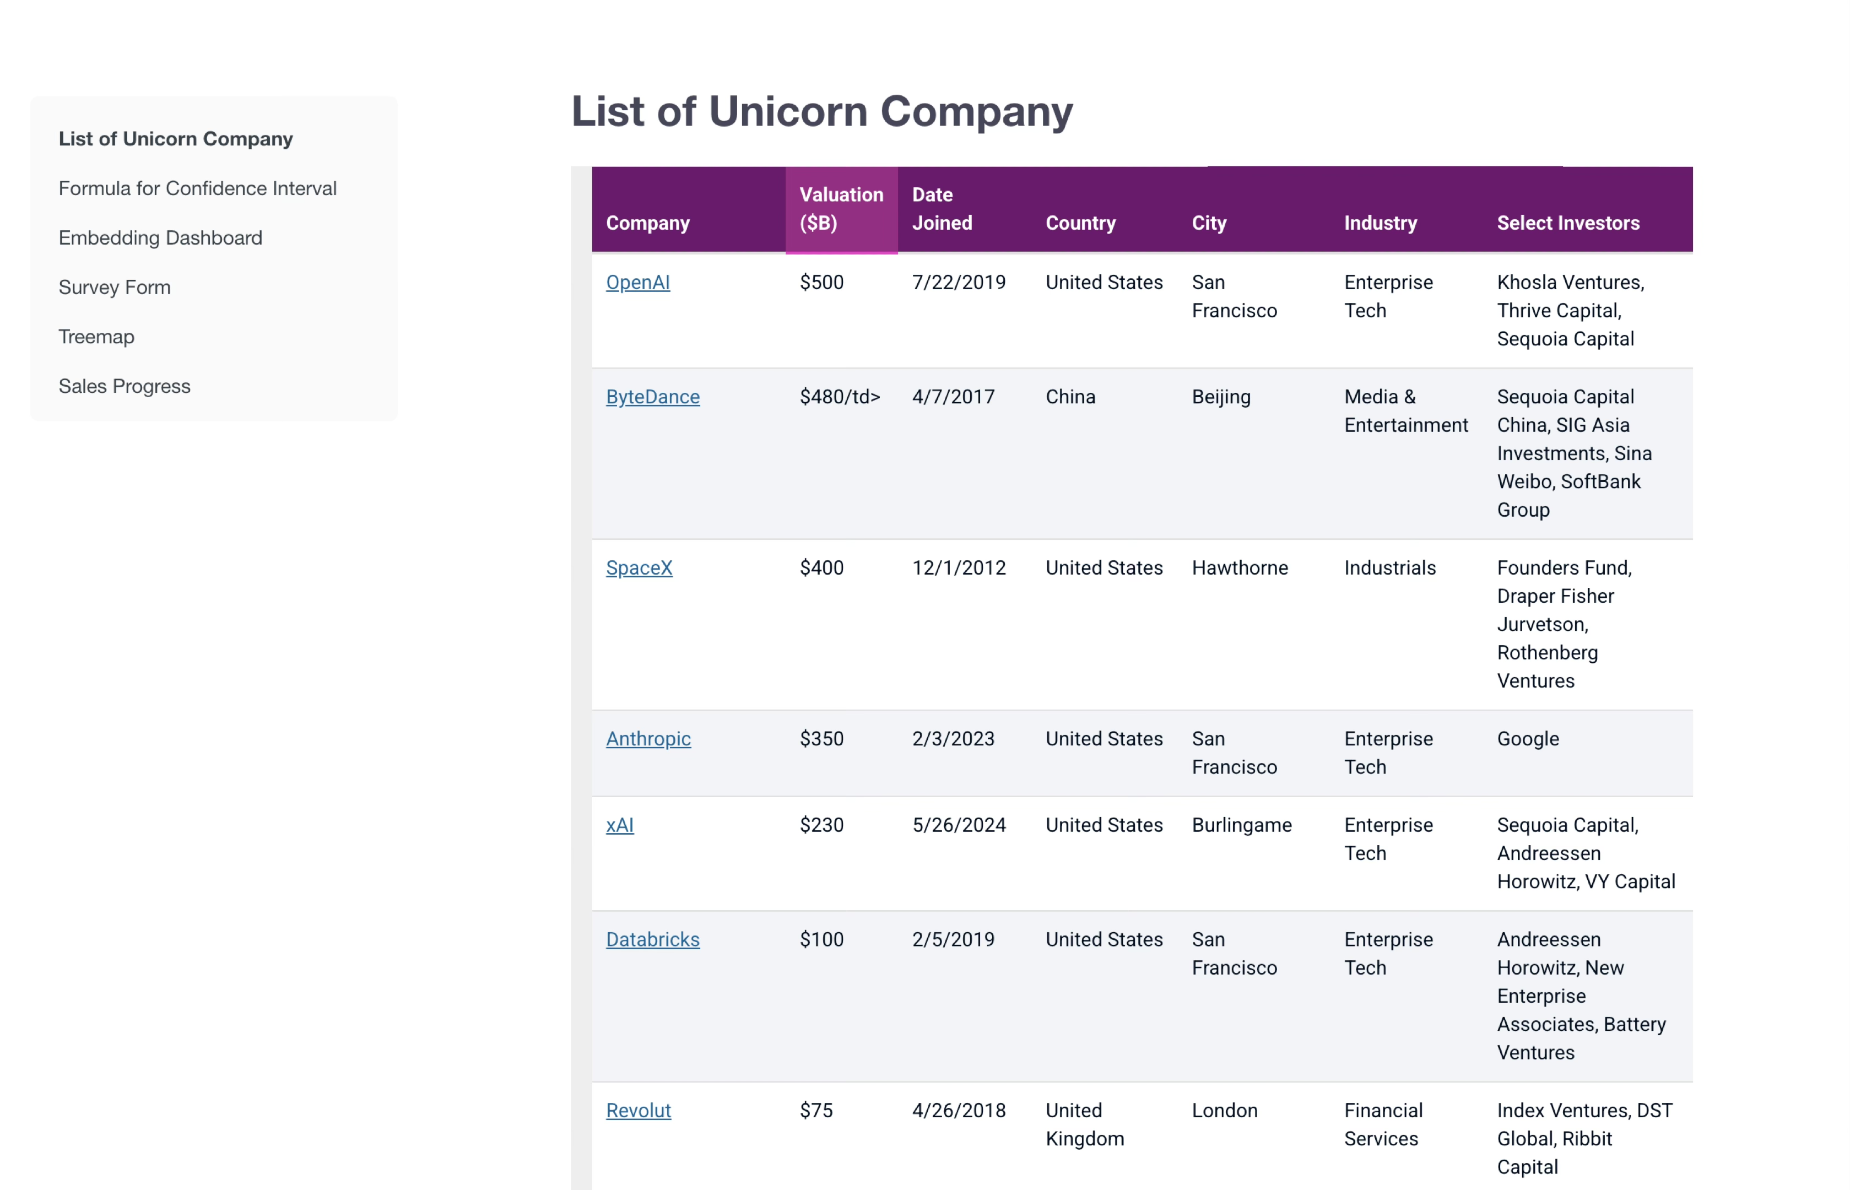
Task: Sort by the Company column header
Action: tap(647, 223)
